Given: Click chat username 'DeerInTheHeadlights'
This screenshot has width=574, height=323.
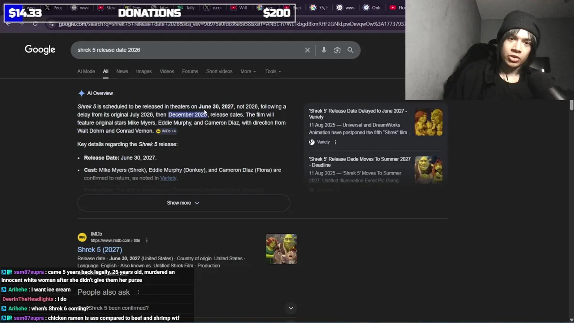Looking at the screenshot, I should (x=28, y=299).
